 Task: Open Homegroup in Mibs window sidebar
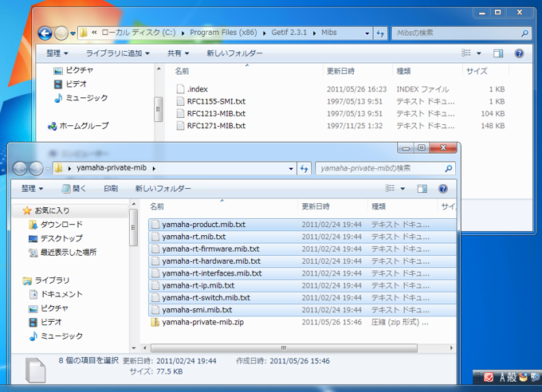tap(78, 126)
